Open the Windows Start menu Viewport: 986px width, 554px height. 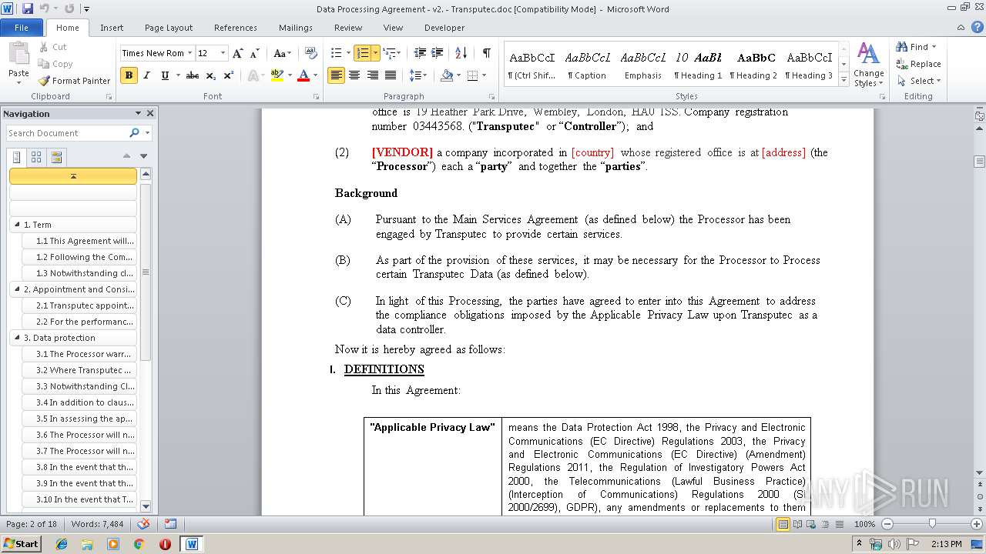point(21,544)
